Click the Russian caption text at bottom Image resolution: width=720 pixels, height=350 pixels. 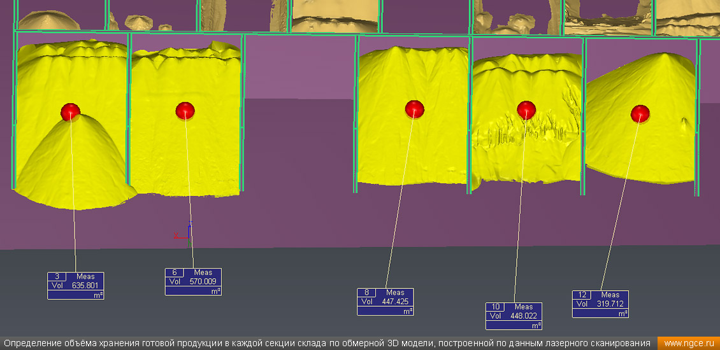(328, 343)
